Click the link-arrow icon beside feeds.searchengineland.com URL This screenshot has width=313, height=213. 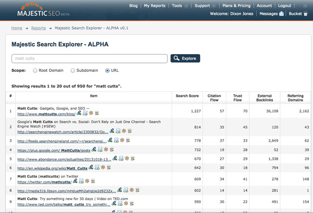110,140
